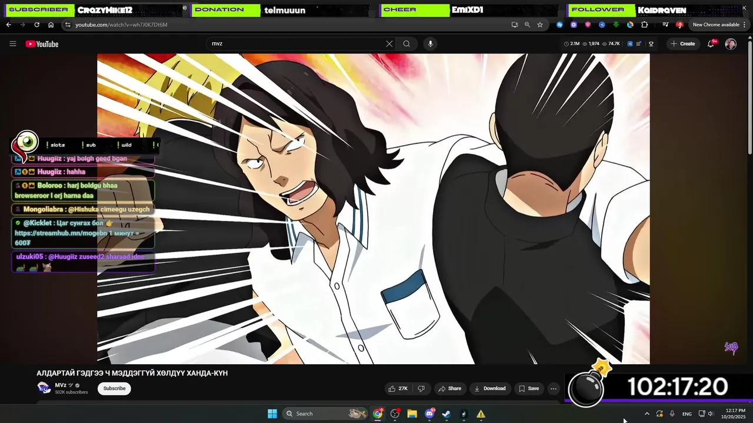
Task: Open Chrome from the taskbar
Action: point(378,414)
